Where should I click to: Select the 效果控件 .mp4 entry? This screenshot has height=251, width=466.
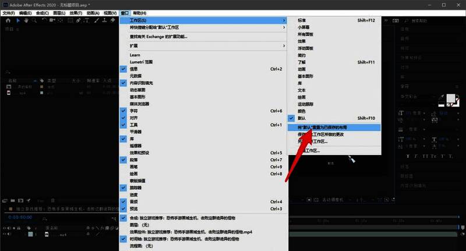click(203, 232)
